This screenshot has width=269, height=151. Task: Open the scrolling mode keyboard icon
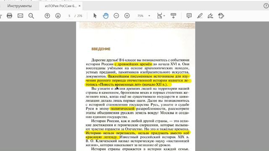coord(173,16)
